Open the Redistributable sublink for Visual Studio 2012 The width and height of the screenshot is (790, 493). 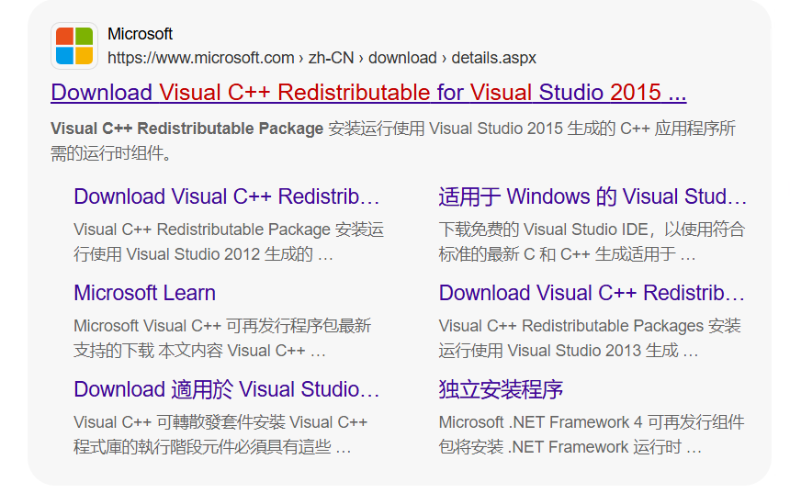226,196
